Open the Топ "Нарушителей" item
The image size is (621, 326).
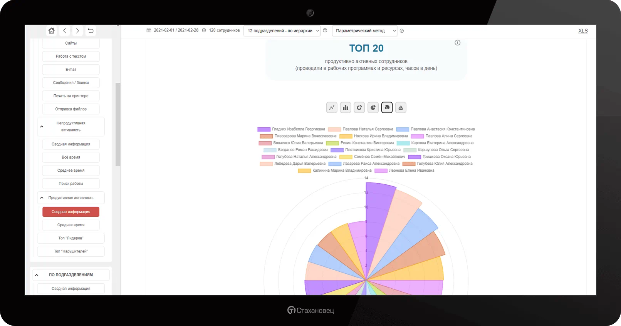click(x=71, y=251)
